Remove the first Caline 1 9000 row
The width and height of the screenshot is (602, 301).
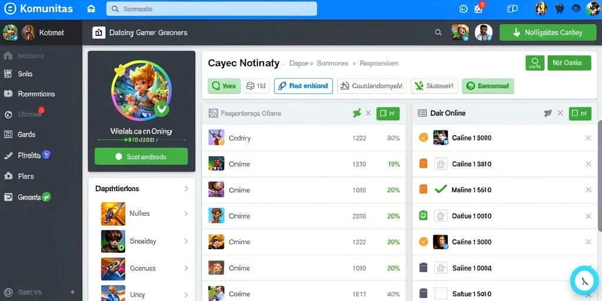click(x=588, y=138)
